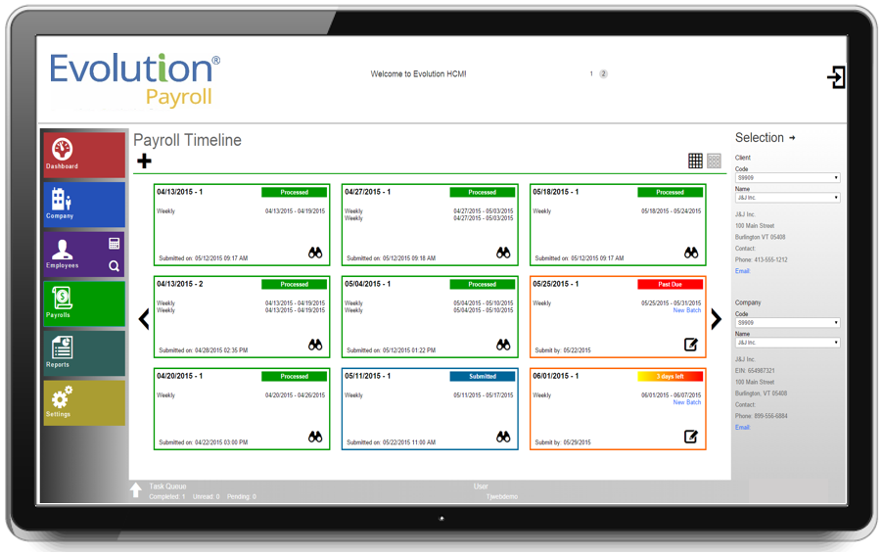Expand the Task Queue up arrow
Screen dimensions: 883x555
pyautogui.click(x=136, y=489)
